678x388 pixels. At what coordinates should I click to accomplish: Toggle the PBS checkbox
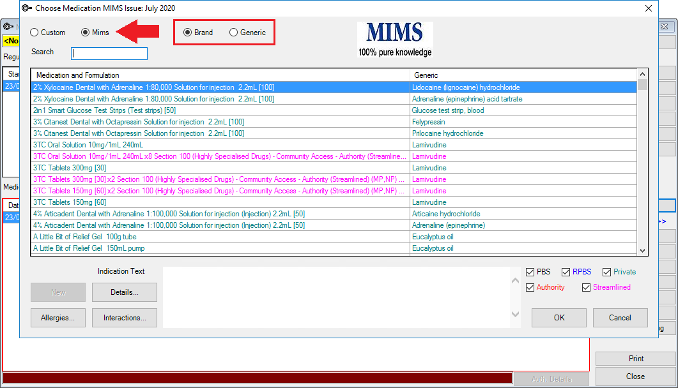click(530, 272)
